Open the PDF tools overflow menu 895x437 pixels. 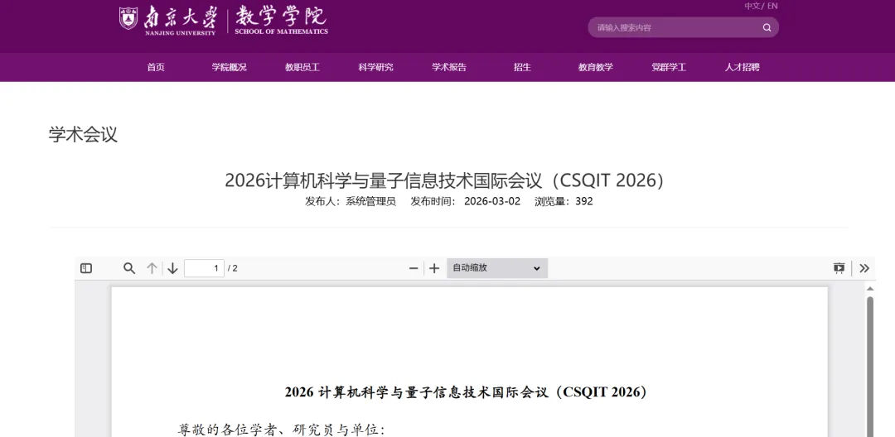pos(864,268)
